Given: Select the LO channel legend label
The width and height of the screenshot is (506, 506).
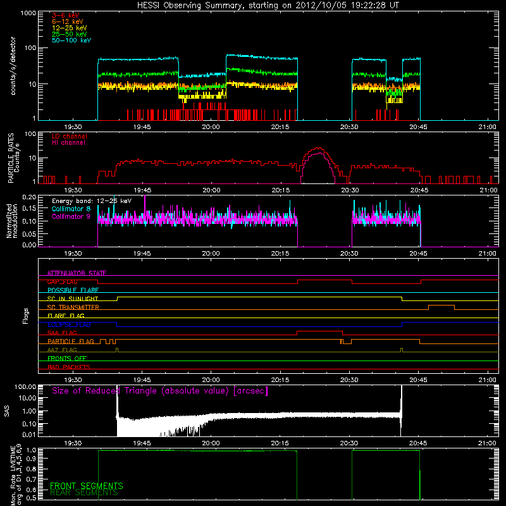Looking at the screenshot, I should [x=70, y=136].
